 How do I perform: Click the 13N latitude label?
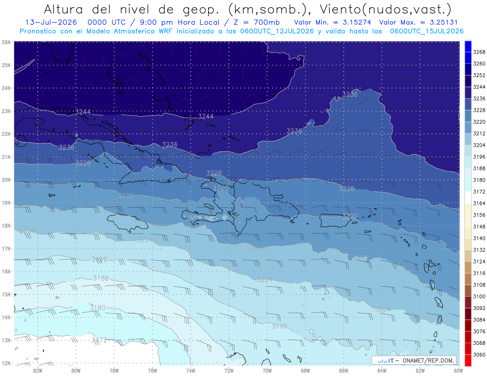point(6,340)
